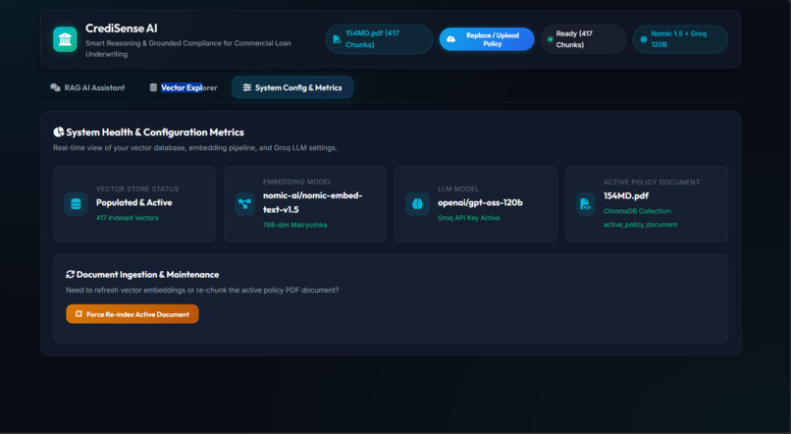Click Force Re-index Active Document button

point(132,314)
